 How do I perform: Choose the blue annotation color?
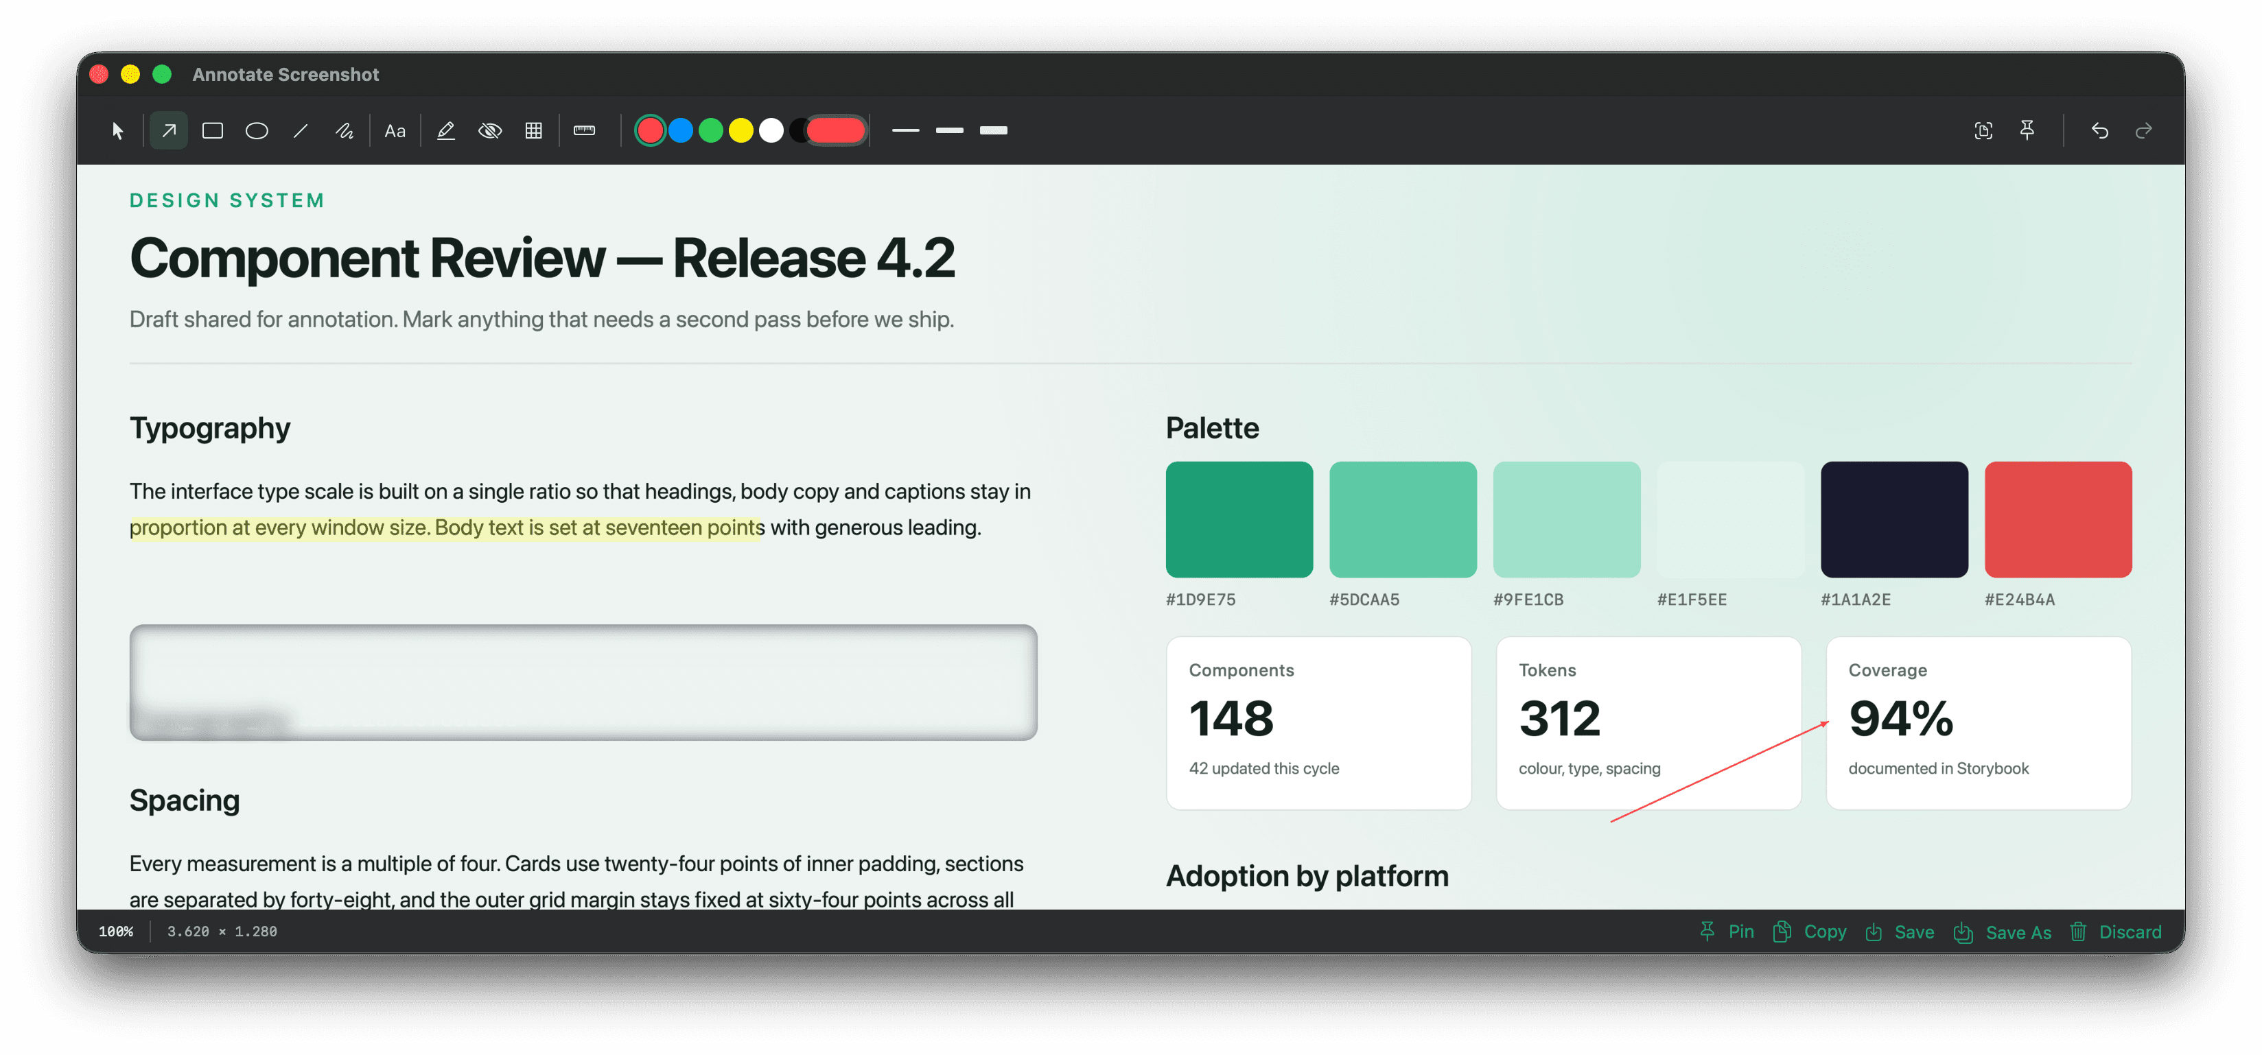click(x=681, y=131)
